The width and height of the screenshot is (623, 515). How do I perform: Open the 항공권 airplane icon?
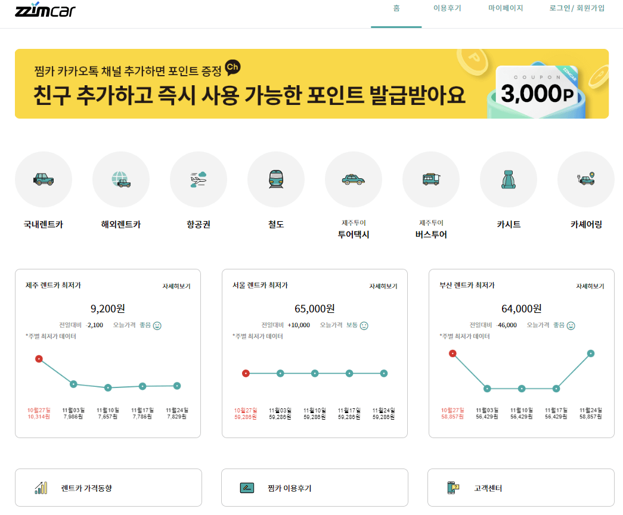[199, 179]
